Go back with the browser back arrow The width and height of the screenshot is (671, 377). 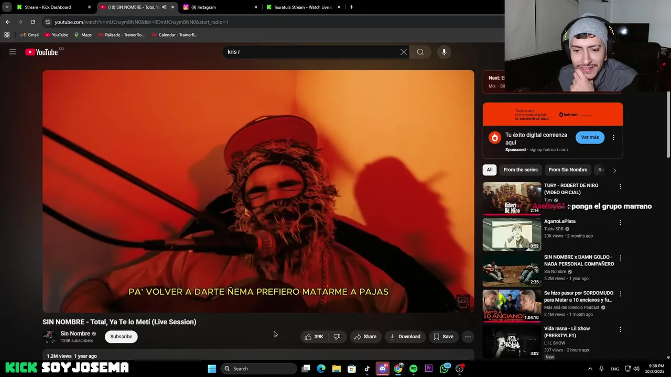tap(7, 22)
